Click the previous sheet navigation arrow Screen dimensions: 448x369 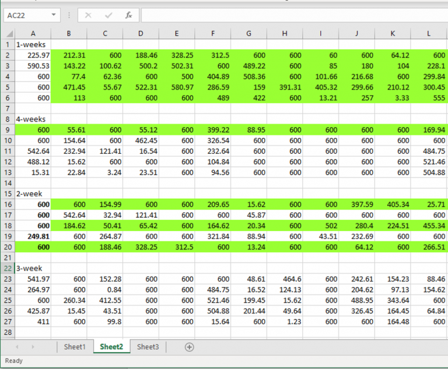(x=16, y=347)
